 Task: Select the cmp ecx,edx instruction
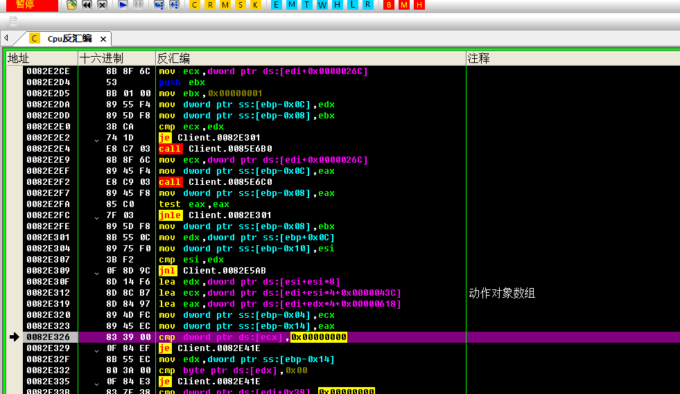tap(191, 127)
